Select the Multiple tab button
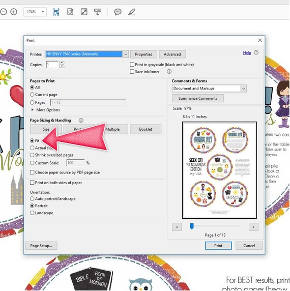 coord(112,129)
